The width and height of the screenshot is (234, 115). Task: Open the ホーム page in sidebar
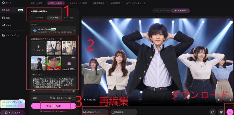pos(7,3)
